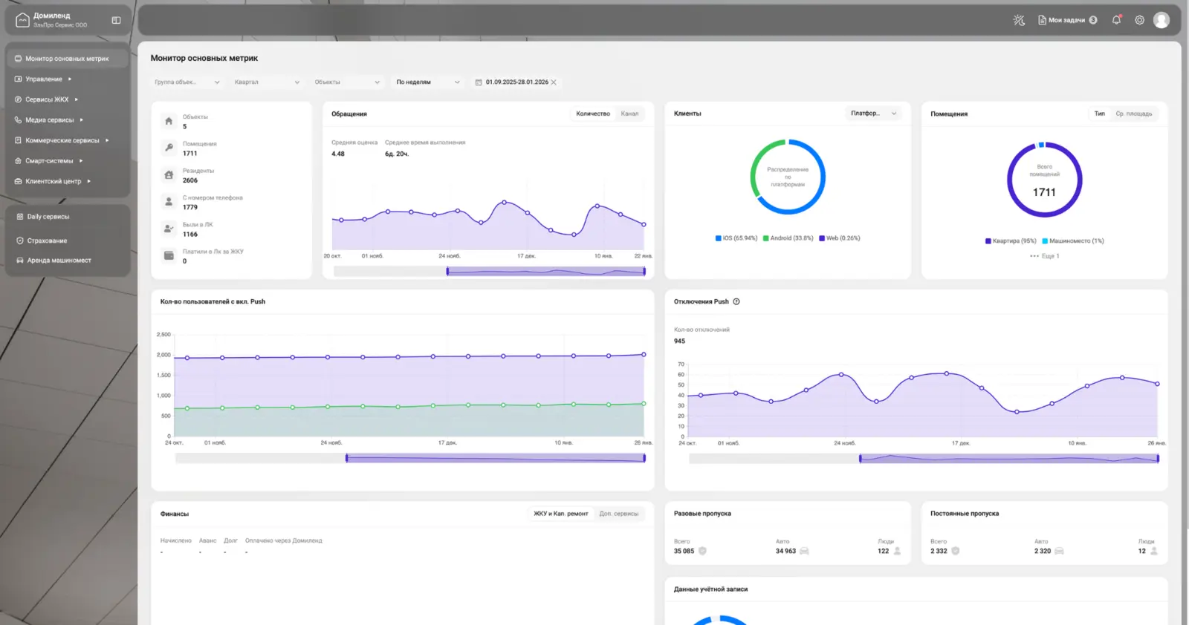Switch the theme with the sparkle icon
Screen dimensions: 1189x625
click(1019, 20)
